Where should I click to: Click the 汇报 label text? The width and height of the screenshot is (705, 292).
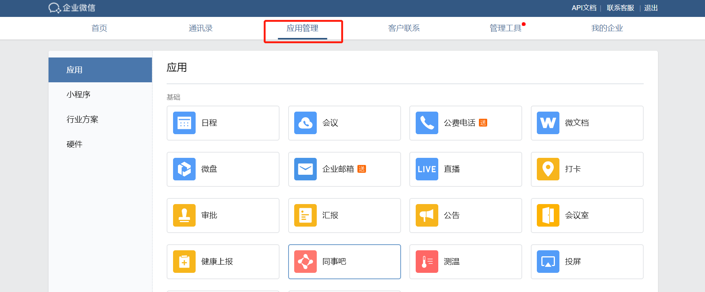click(x=330, y=215)
